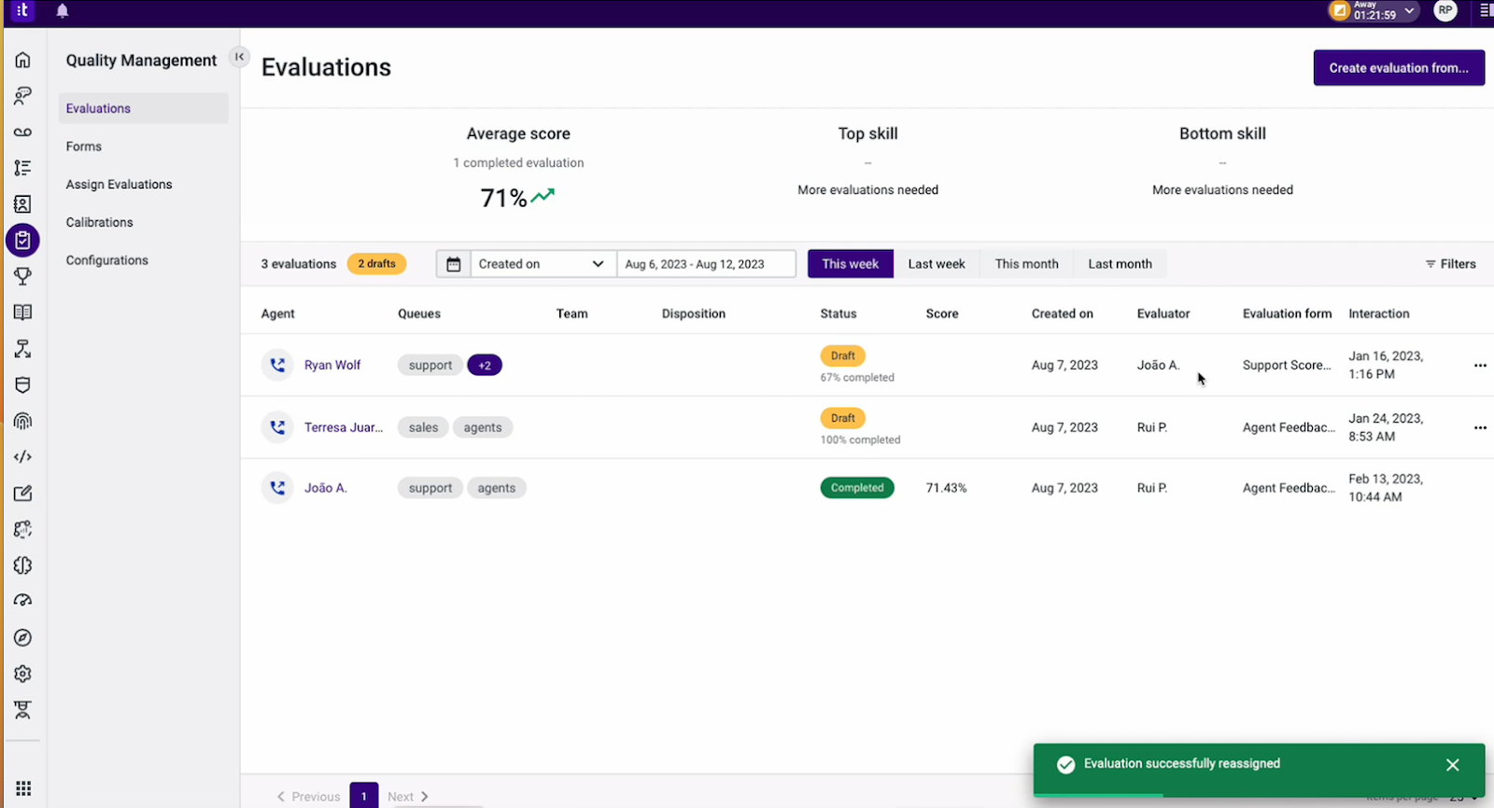Open the compass icon in the sidebar
Image resolution: width=1494 pixels, height=808 pixels.
tap(22, 638)
